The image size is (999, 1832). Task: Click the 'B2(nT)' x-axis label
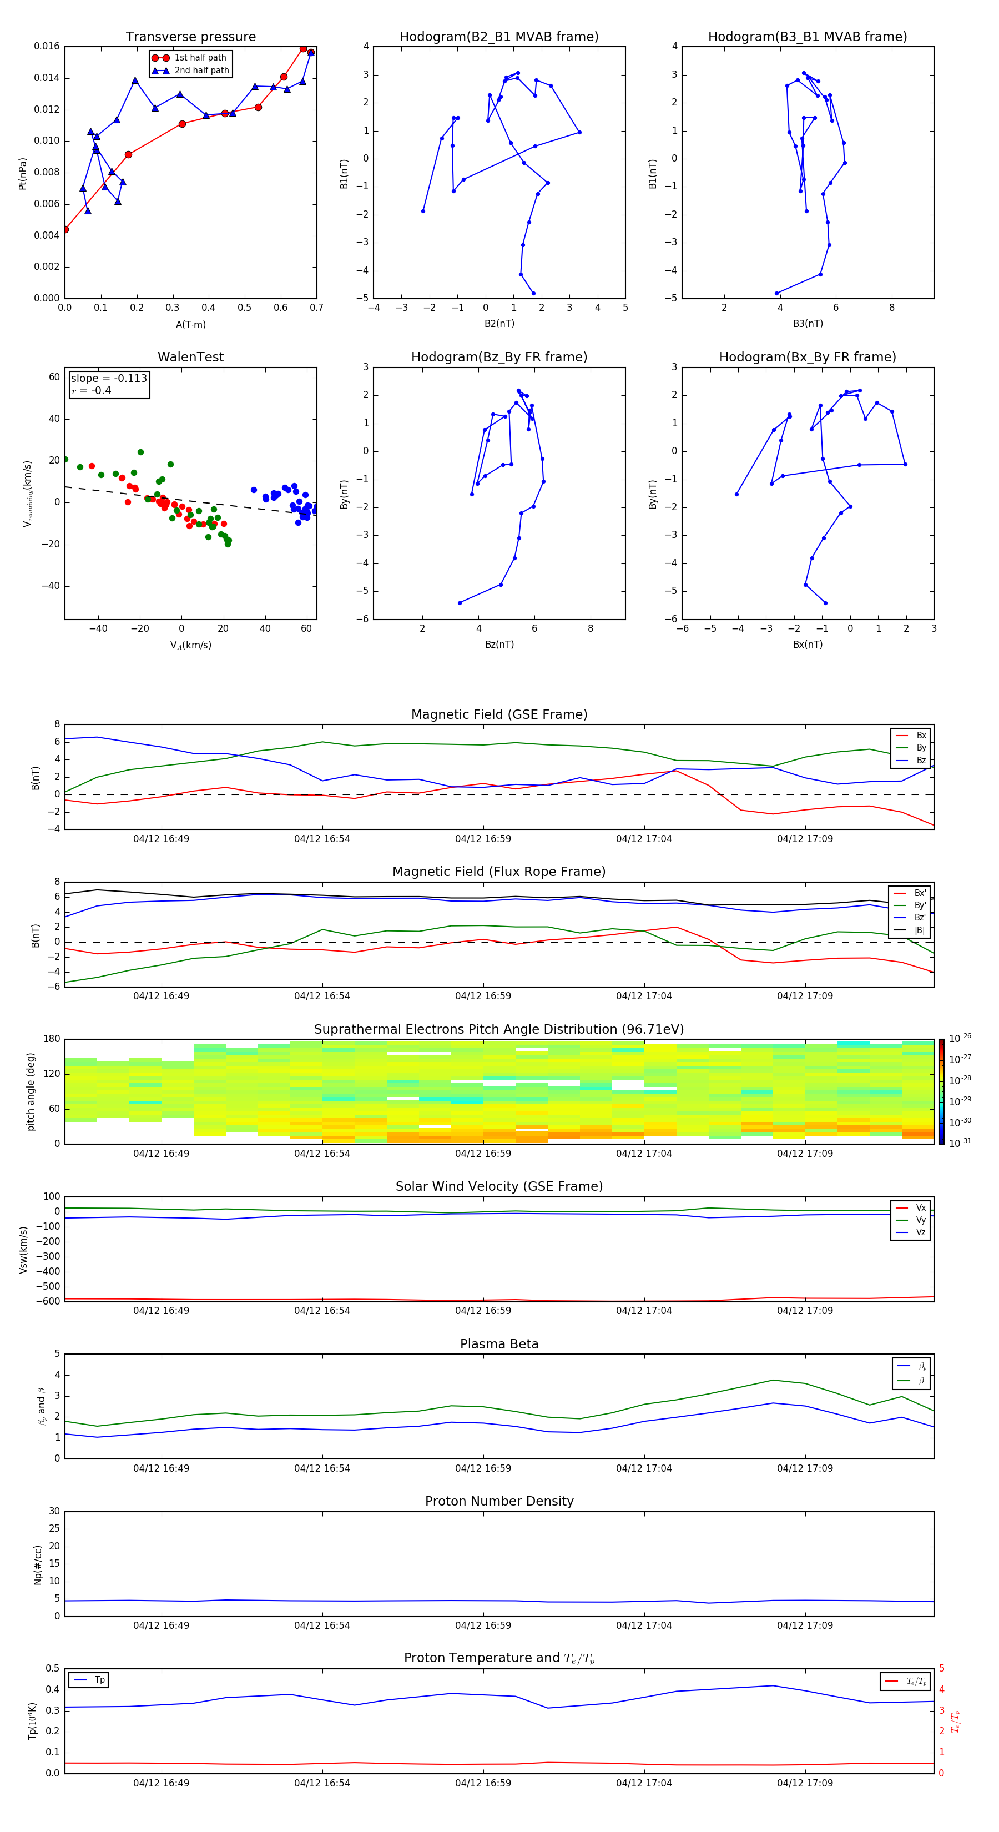click(x=499, y=324)
